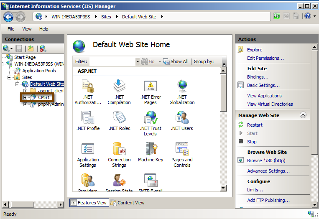319x219 pixels.
Task: Click Sites in the breadcrumb path
Action: 106,17
